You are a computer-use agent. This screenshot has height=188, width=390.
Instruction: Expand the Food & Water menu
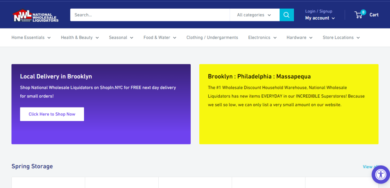coord(160,38)
